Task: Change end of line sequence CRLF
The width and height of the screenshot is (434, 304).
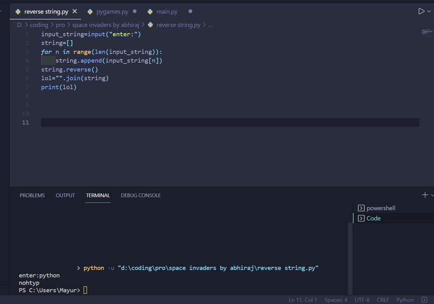Action: (383, 300)
